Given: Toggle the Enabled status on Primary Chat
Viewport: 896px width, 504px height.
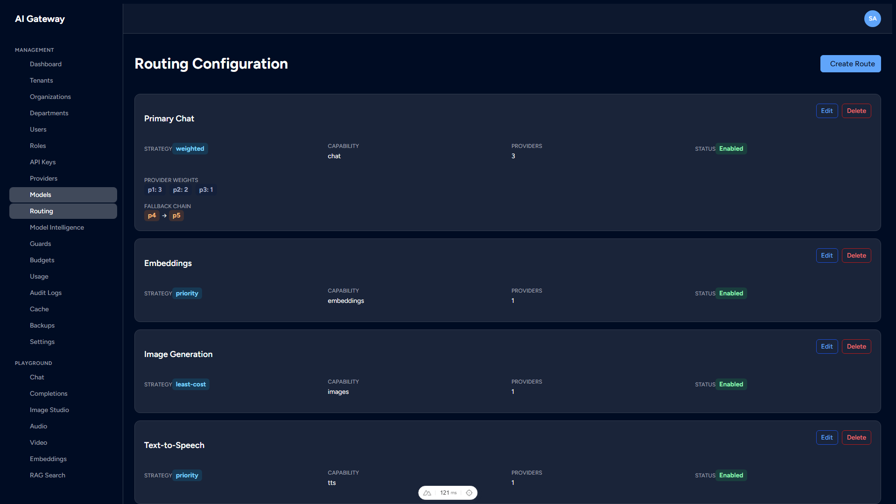Looking at the screenshot, I should pos(731,148).
